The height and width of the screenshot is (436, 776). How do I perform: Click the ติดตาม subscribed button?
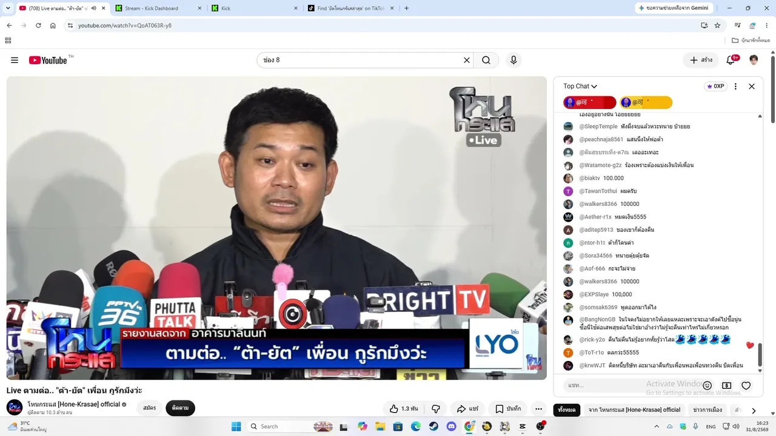pyautogui.click(x=180, y=408)
